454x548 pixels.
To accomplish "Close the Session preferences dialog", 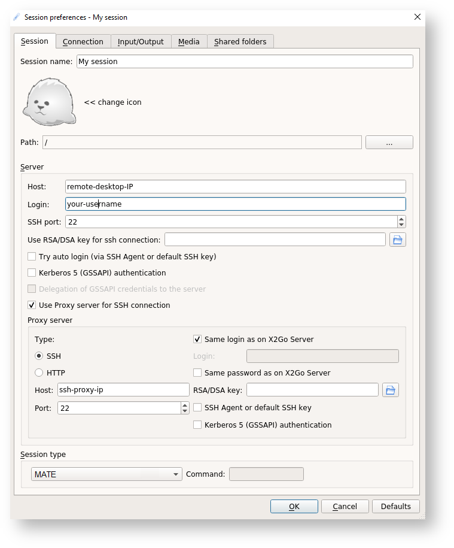I will (417, 17).
